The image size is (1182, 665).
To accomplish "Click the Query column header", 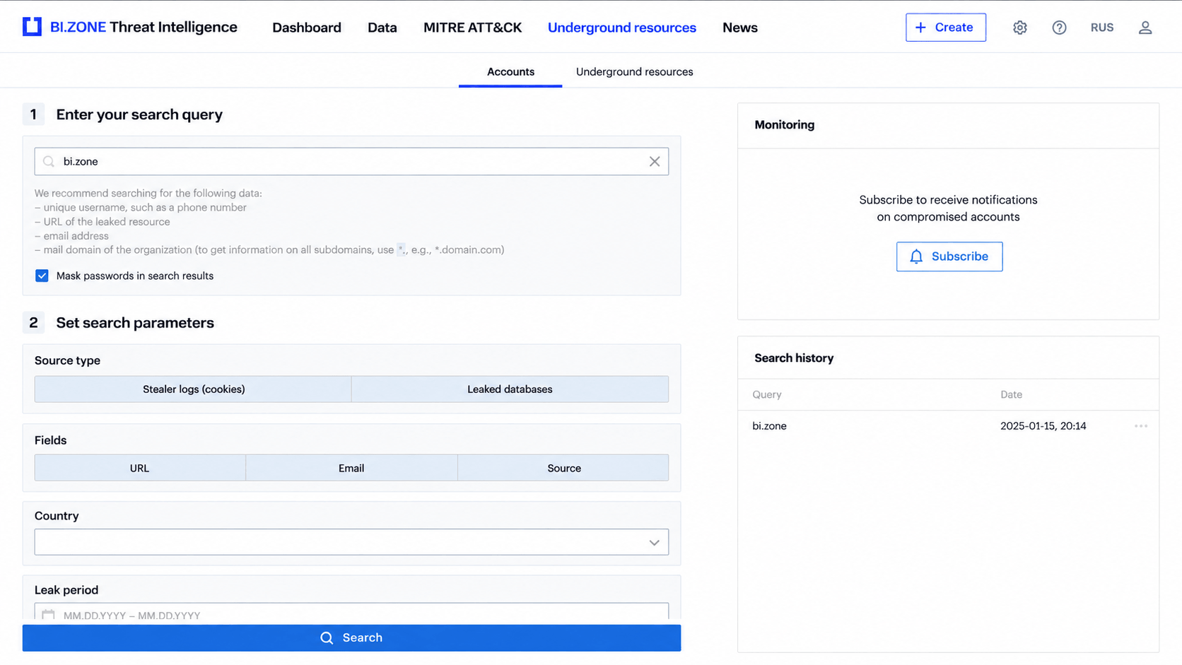I will [x=767, y=394].
